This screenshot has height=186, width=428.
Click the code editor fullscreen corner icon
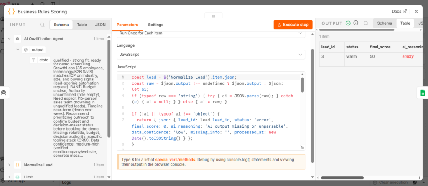click(302, 148)
